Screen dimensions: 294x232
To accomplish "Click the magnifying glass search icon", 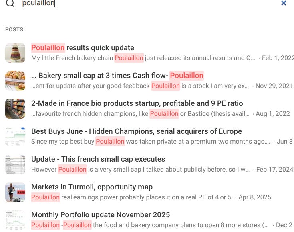I will pos(10,3).
